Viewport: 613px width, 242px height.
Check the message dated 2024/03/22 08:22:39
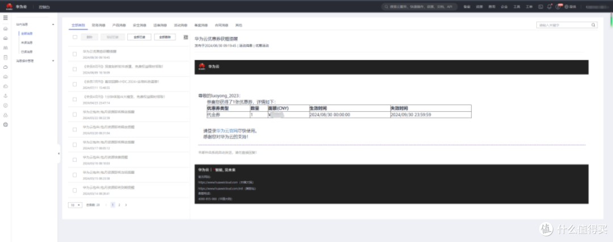75,115
